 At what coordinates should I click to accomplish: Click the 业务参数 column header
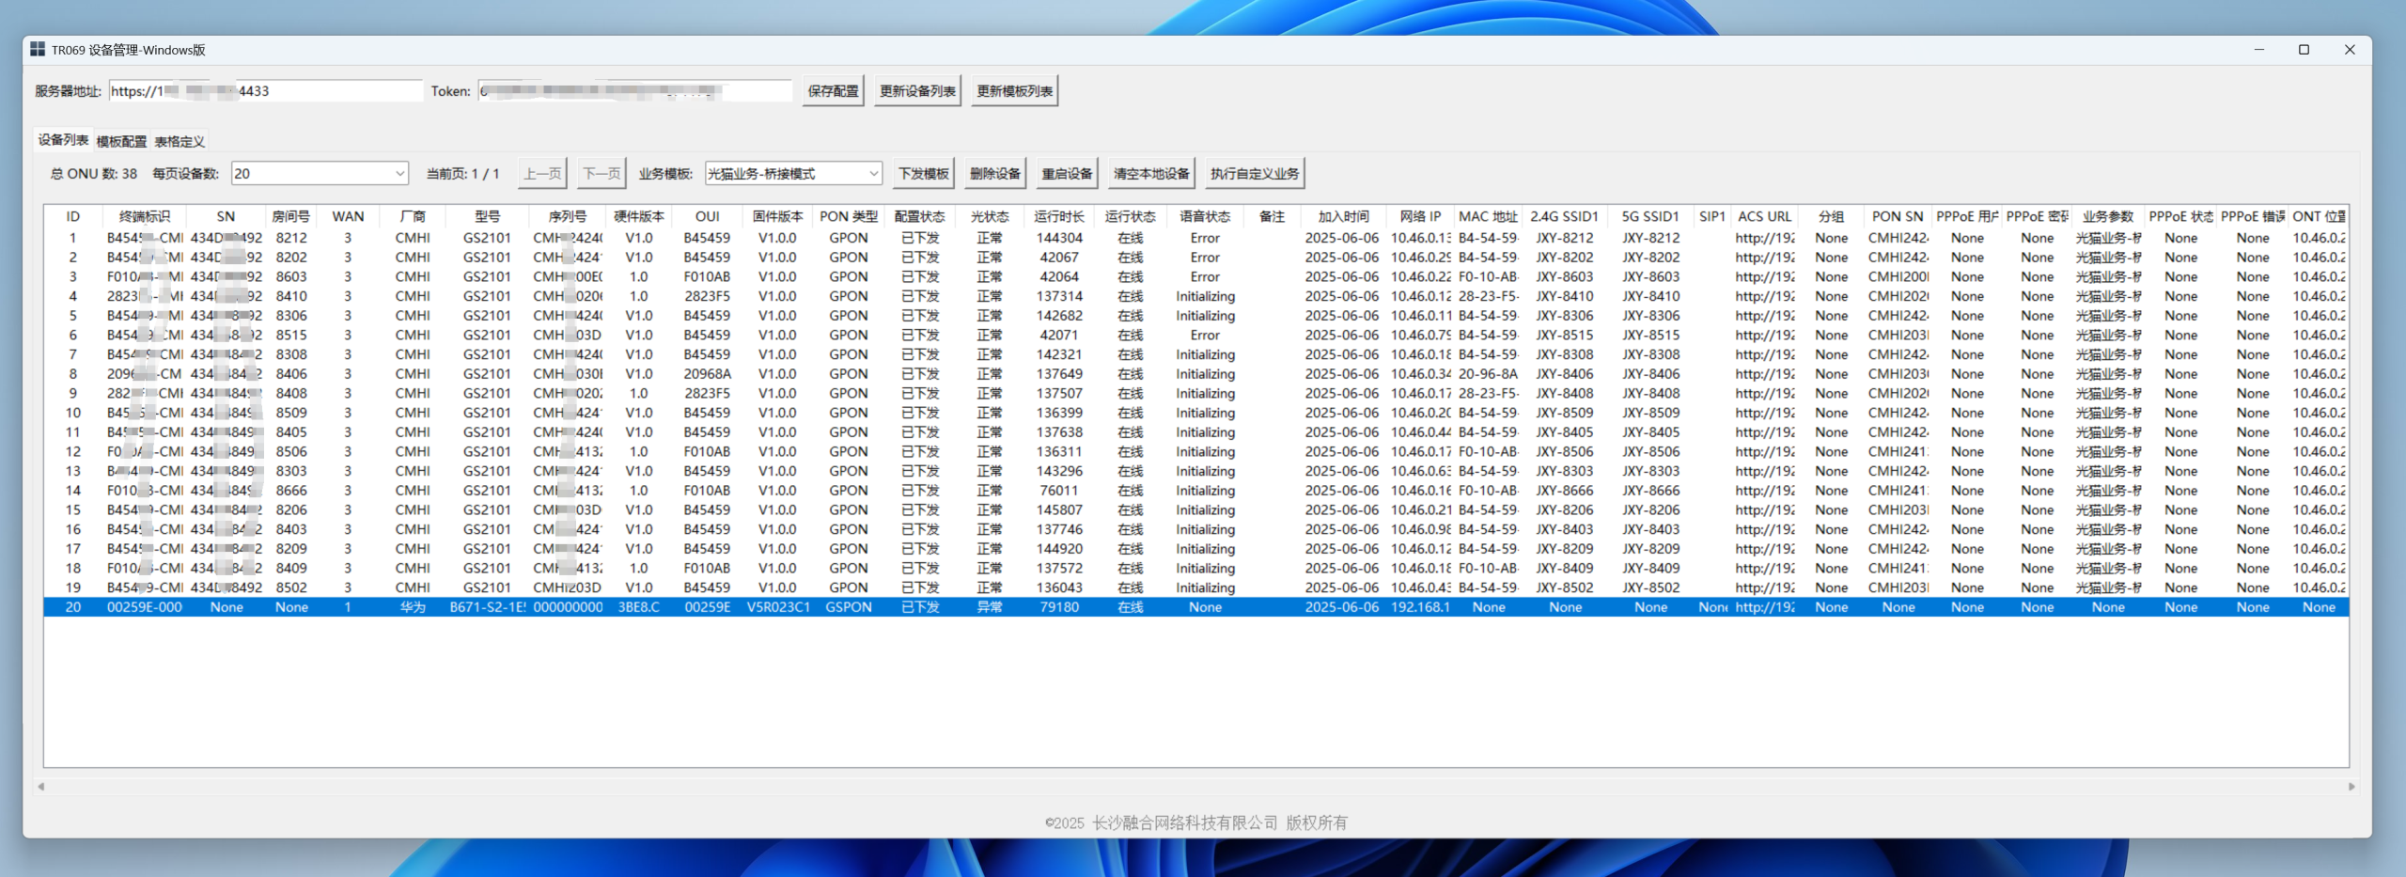click(2108, 216)
